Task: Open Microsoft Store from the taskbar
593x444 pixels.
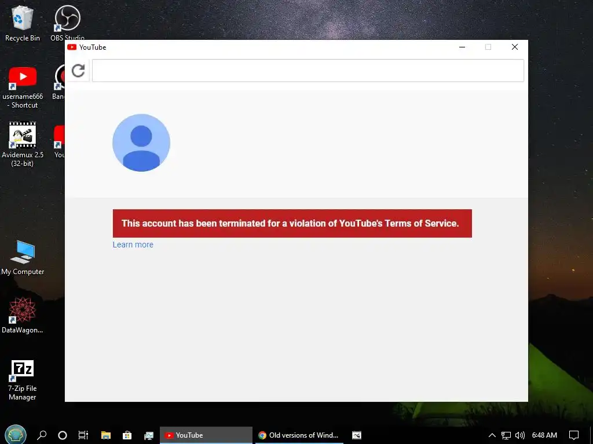Action: (127, 435)
